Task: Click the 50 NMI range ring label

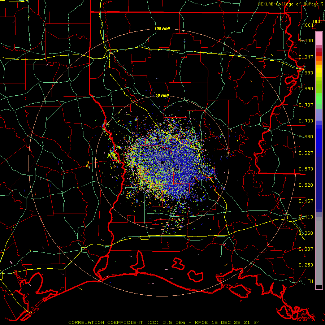Action: tap(162, 96)
